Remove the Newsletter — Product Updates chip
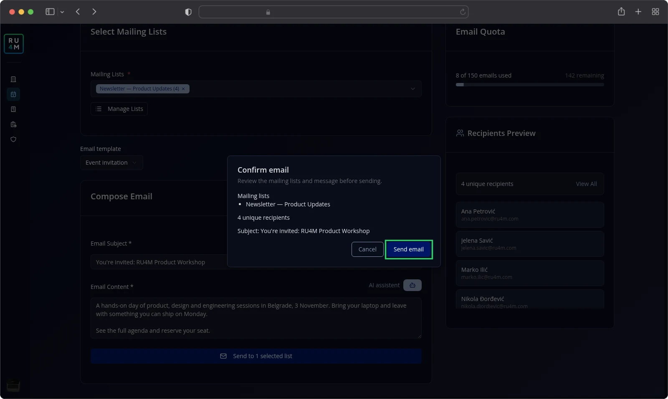The height and width of the screenshot is (399, 668). coord(183,89)
